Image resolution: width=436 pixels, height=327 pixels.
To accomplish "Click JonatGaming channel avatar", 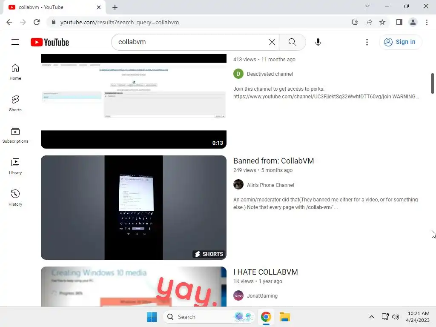I will [x=238, y=295].
